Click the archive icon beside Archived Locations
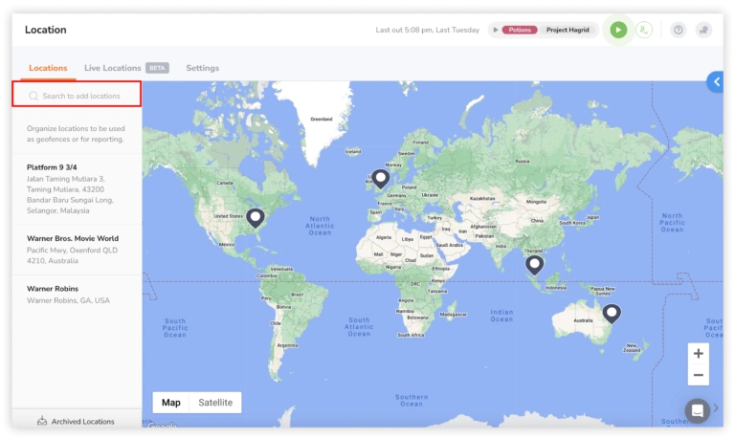 (42, 420)
